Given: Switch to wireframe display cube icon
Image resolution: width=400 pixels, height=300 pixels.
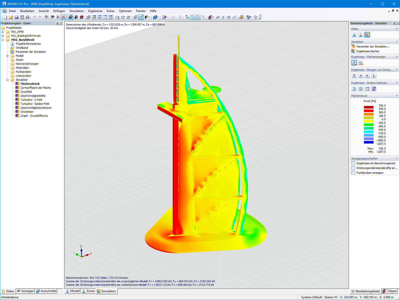Looking at the screenshot, I should [x=135, y=17].
